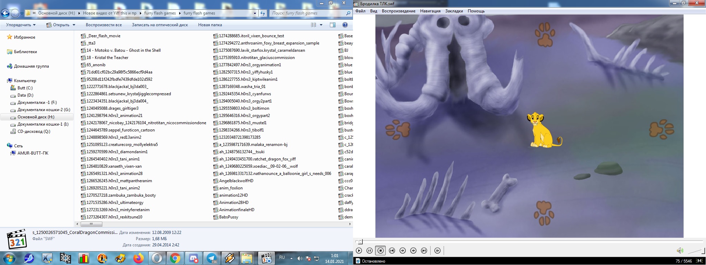Toggle the preview pane in Explorer
706x265 pixels.
click(333, 25)
